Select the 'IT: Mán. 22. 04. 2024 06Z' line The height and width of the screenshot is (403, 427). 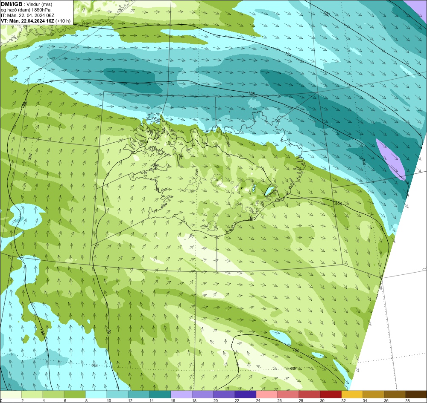click(x=27, y=15)
